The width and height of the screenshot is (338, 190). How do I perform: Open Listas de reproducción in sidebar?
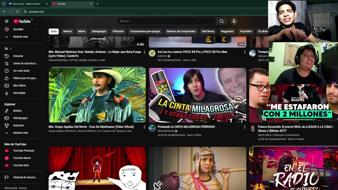pyautogui.click(x=21, y=63)
